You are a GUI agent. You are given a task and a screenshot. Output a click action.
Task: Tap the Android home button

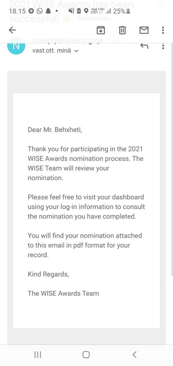click(x=86, y=355)
